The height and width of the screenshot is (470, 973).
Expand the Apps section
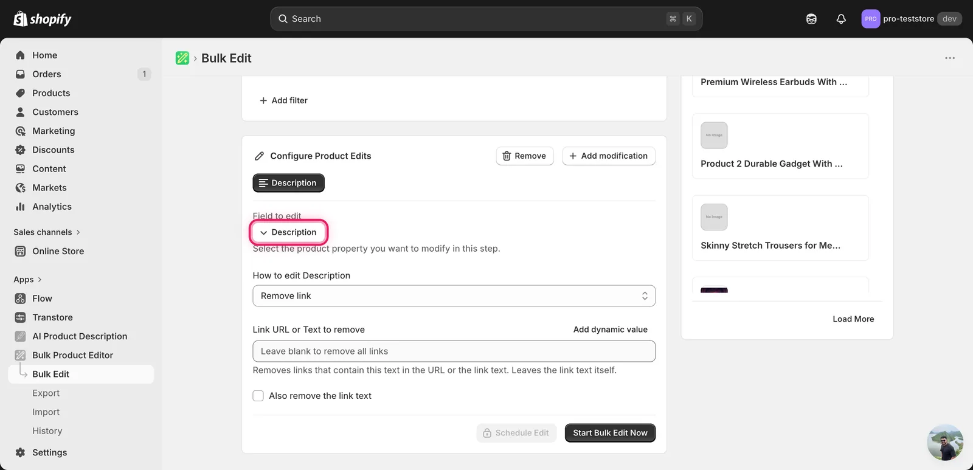point(27,280)
